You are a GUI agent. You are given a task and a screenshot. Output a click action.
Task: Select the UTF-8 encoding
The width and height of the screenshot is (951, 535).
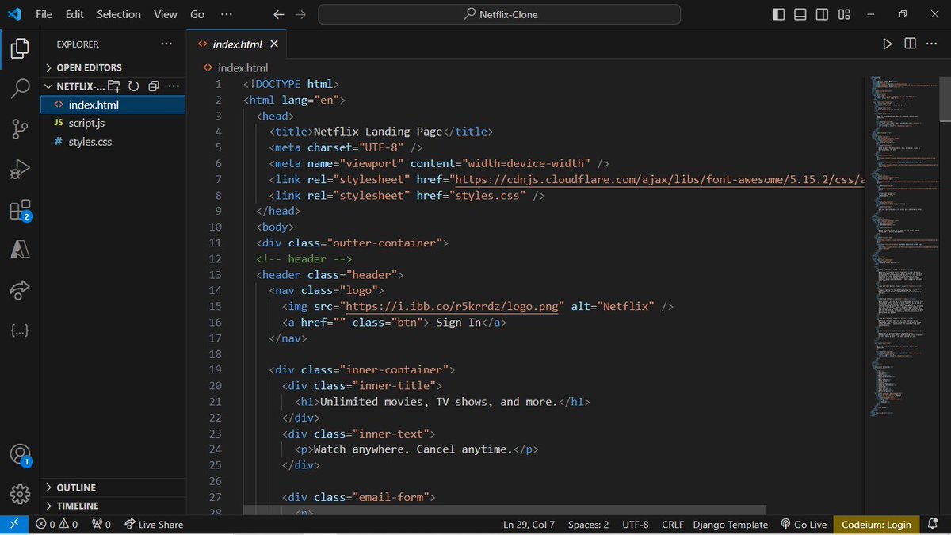(635, 525)
